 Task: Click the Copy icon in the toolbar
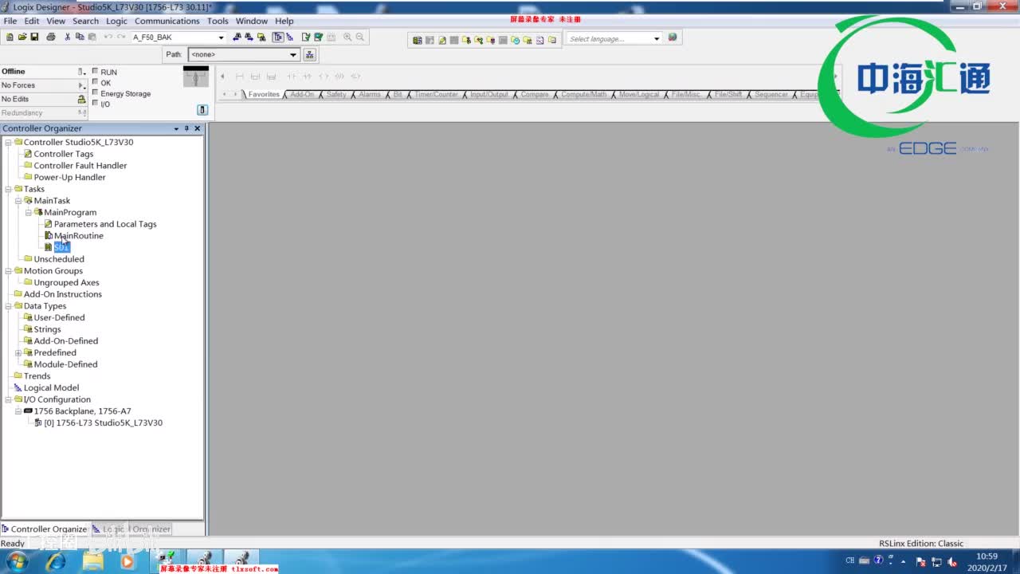[80, 37]
